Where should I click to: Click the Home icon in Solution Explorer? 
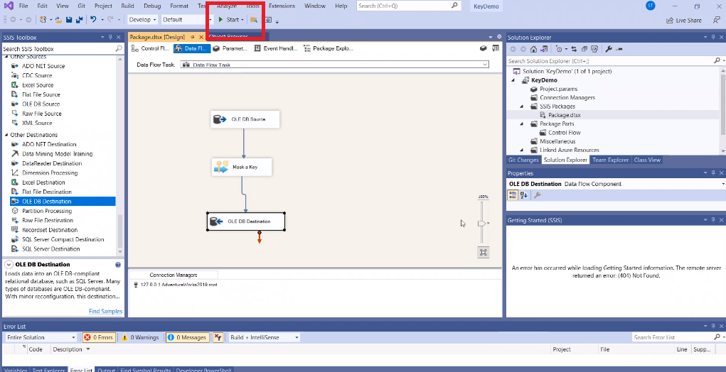533,49
